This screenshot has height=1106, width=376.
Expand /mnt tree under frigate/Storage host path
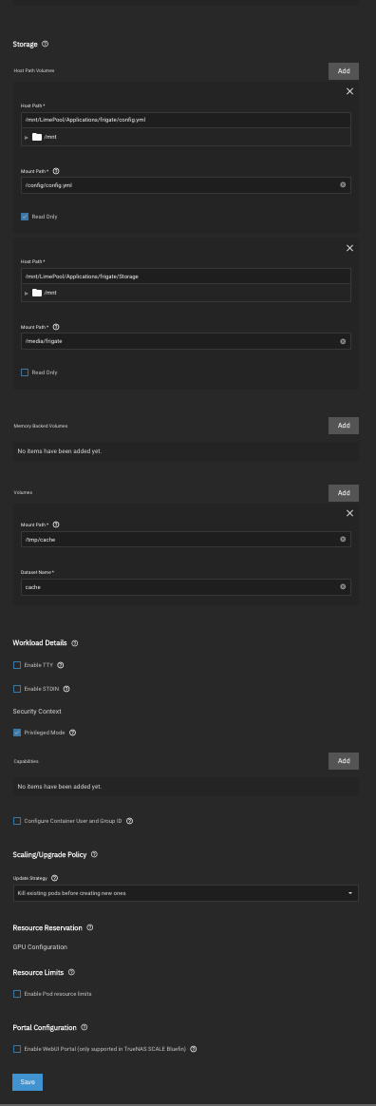click(27, 294)
